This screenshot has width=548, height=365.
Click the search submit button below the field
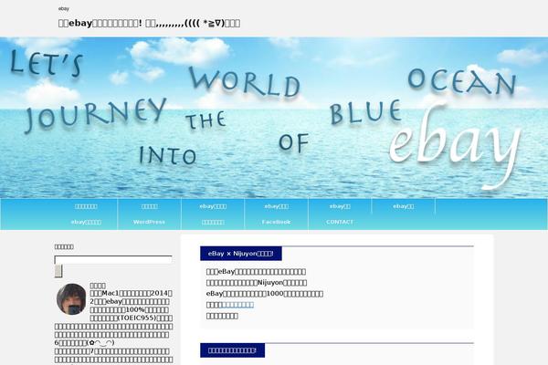58,271
